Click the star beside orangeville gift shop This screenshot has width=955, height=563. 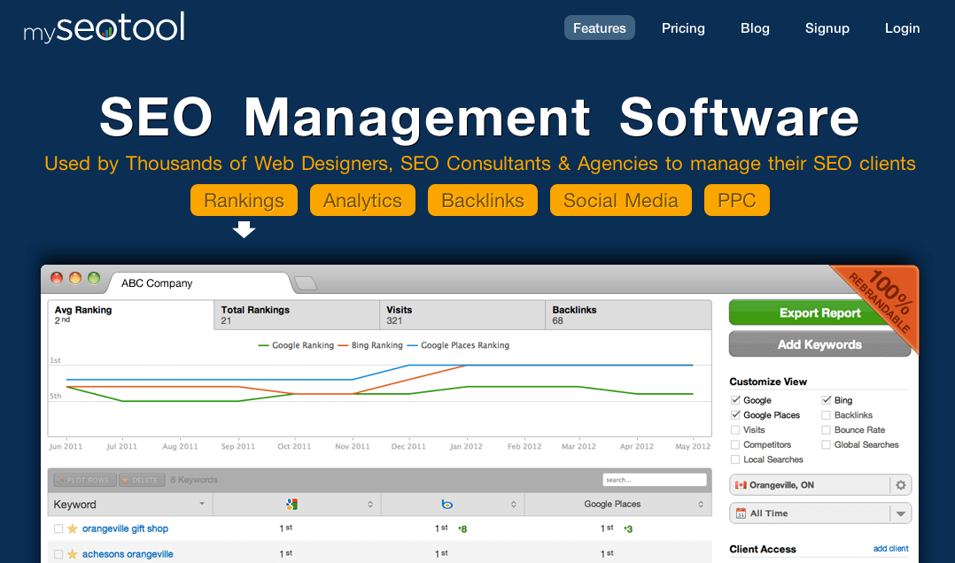(73, 528)
